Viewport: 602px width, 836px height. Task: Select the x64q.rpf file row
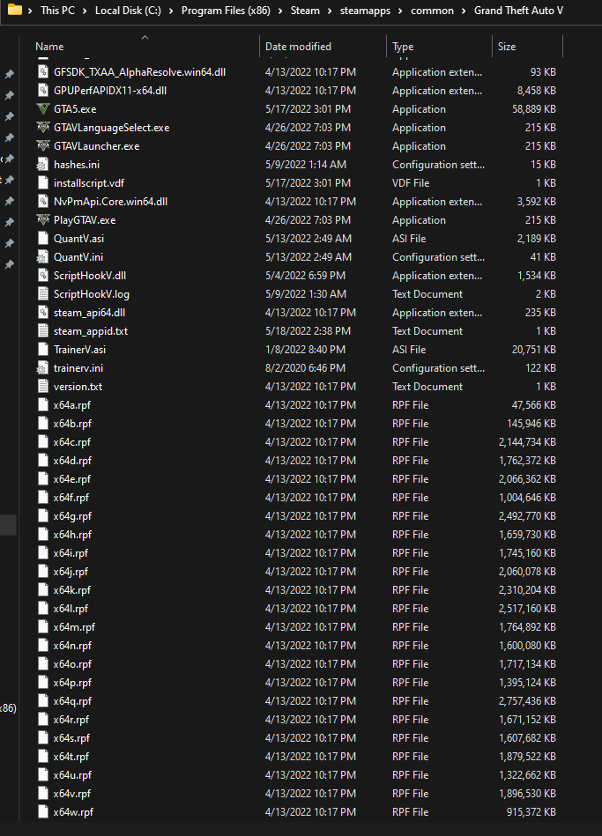(x=297, y=701)
